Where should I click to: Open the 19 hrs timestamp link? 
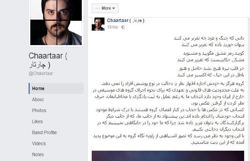(112, 27)
